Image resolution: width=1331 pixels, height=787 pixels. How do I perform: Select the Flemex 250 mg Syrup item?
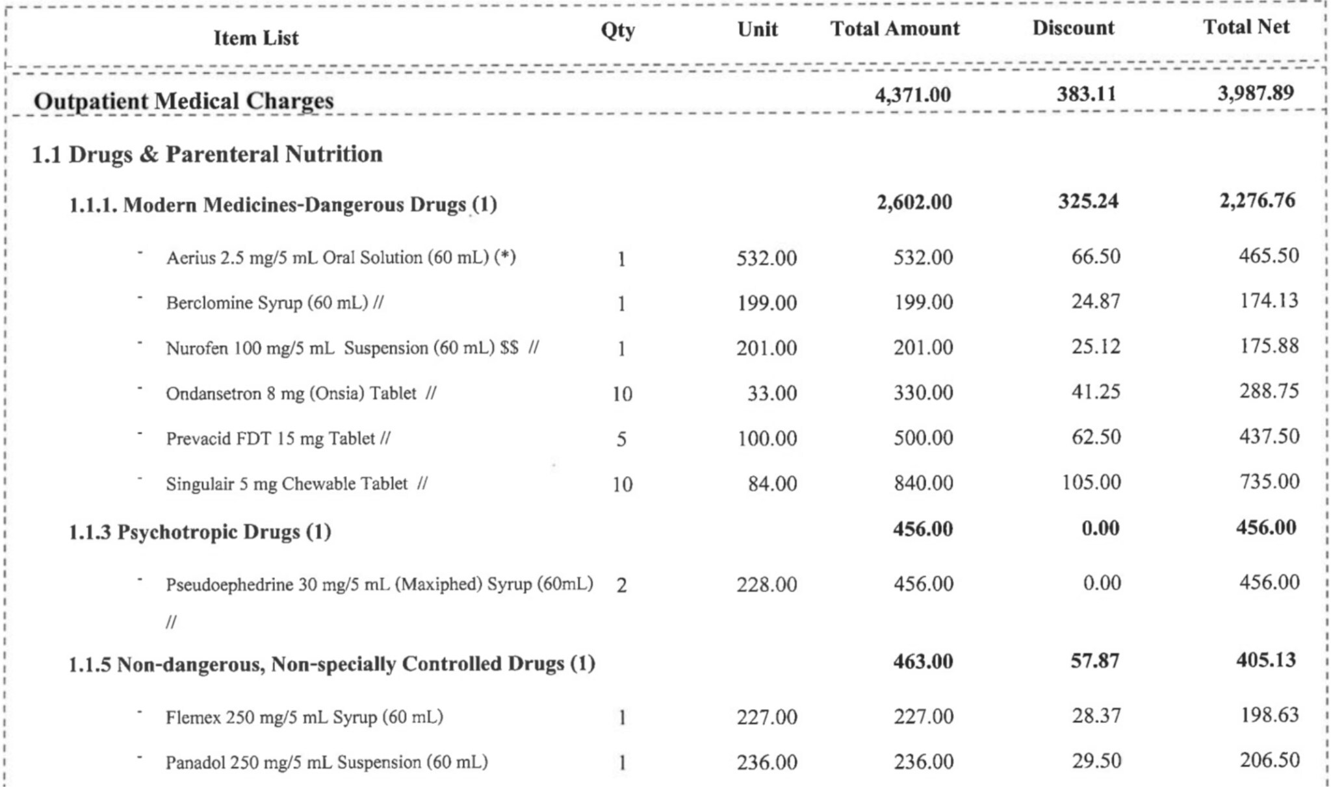pos(304,718)
